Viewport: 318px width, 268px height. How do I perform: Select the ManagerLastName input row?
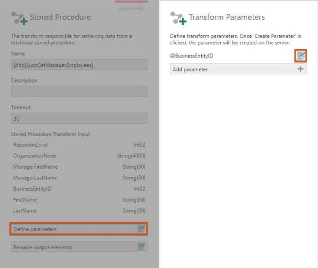(79, 178)
